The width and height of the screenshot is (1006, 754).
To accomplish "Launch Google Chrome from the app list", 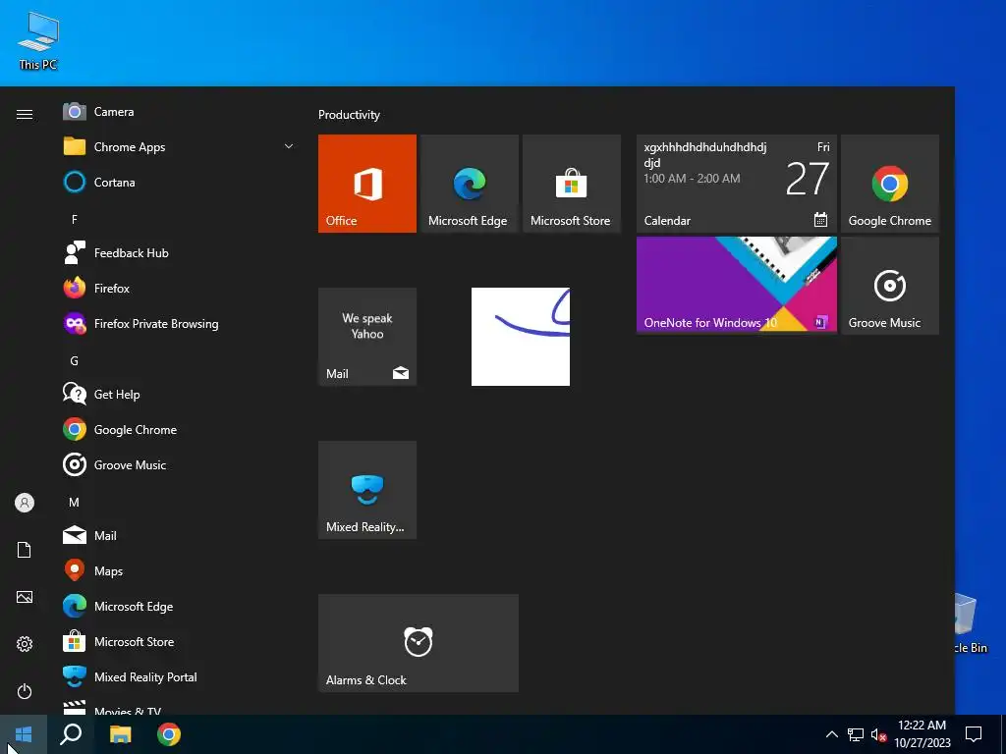I will 180,430.
